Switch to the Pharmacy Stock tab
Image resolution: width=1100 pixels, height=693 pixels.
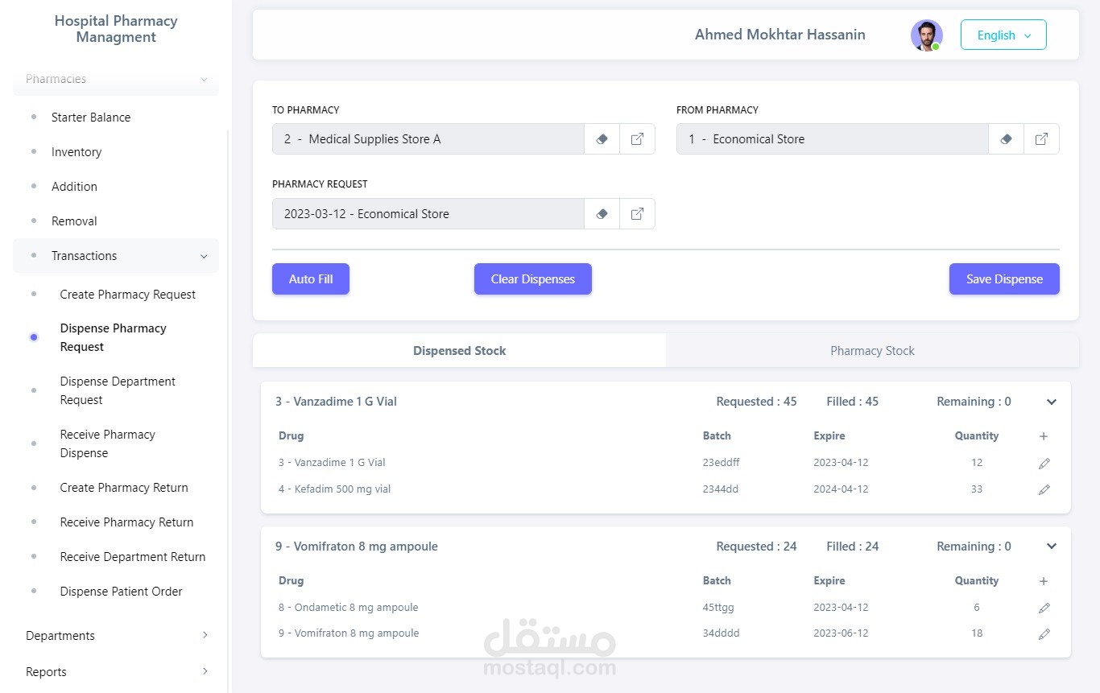872,351
